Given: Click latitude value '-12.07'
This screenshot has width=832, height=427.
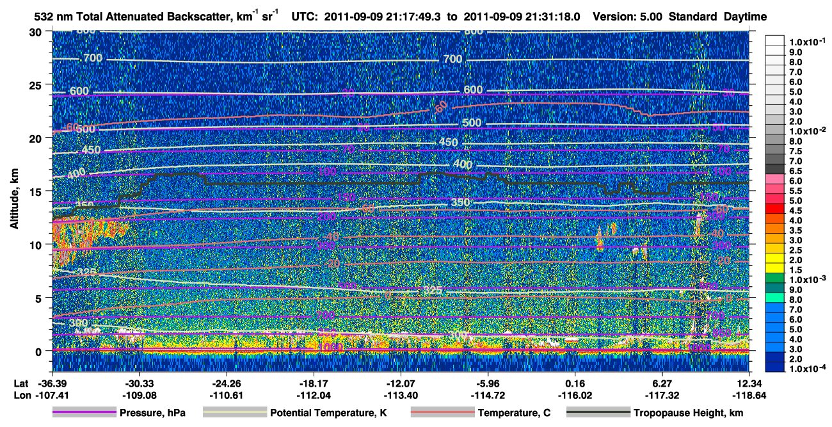Looking at the screenshot, I should click(x=401, y=383).
